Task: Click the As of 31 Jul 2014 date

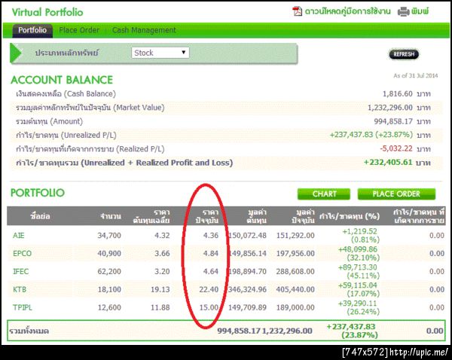Action: [416, 76]
